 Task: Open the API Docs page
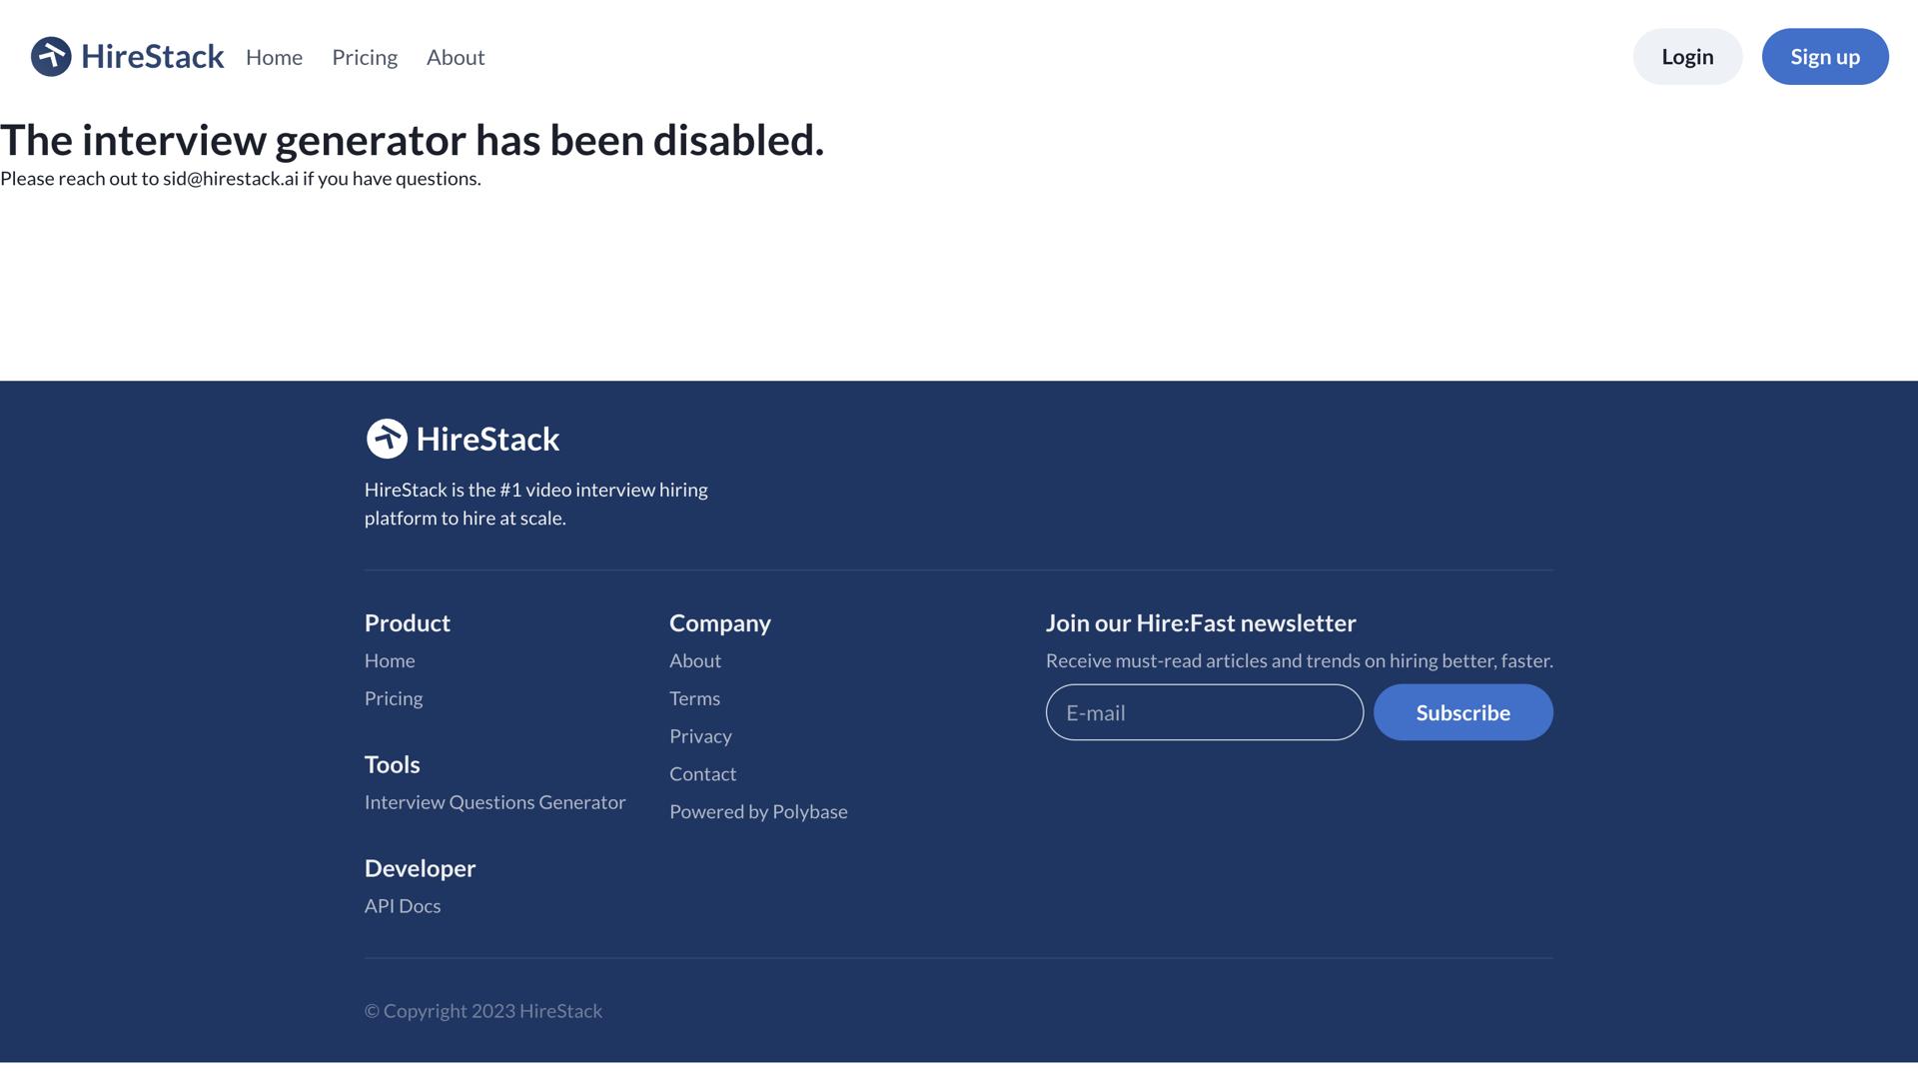click(402, 905)
